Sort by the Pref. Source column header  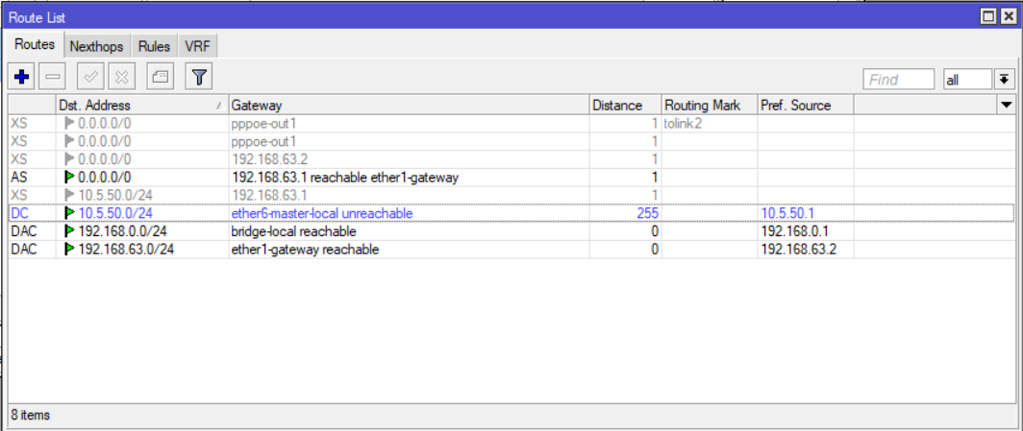(x=806, y=105)
